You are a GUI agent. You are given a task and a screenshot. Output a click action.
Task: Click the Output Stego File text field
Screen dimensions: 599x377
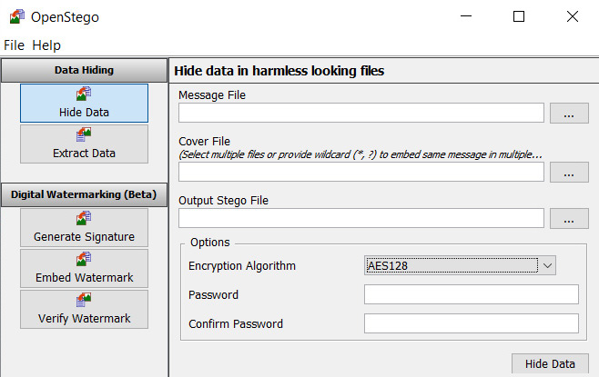pos(361,218)
